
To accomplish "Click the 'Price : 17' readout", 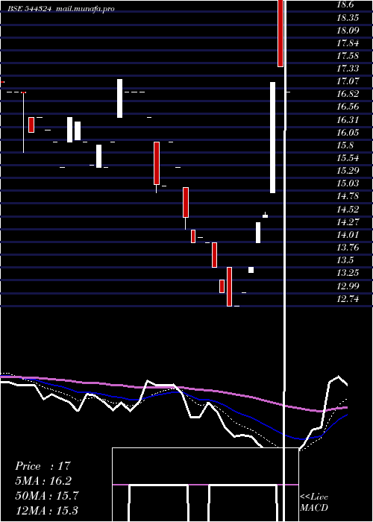I will click(x=43, y=466).
